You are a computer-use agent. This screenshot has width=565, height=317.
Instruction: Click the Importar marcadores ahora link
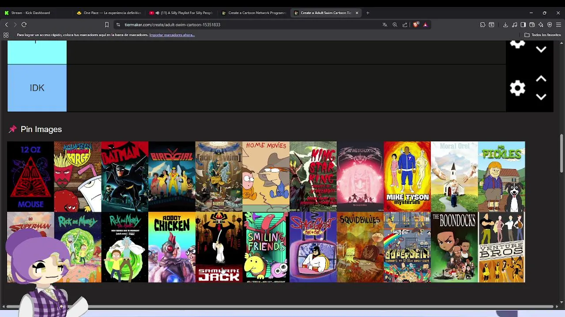pyautogui.click(x=172, y=35)
